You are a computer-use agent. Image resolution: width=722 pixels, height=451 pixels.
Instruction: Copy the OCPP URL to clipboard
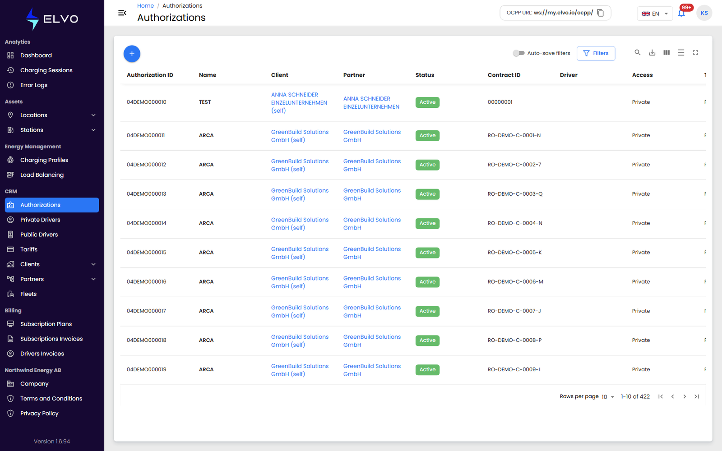click(x=600, y=13)
